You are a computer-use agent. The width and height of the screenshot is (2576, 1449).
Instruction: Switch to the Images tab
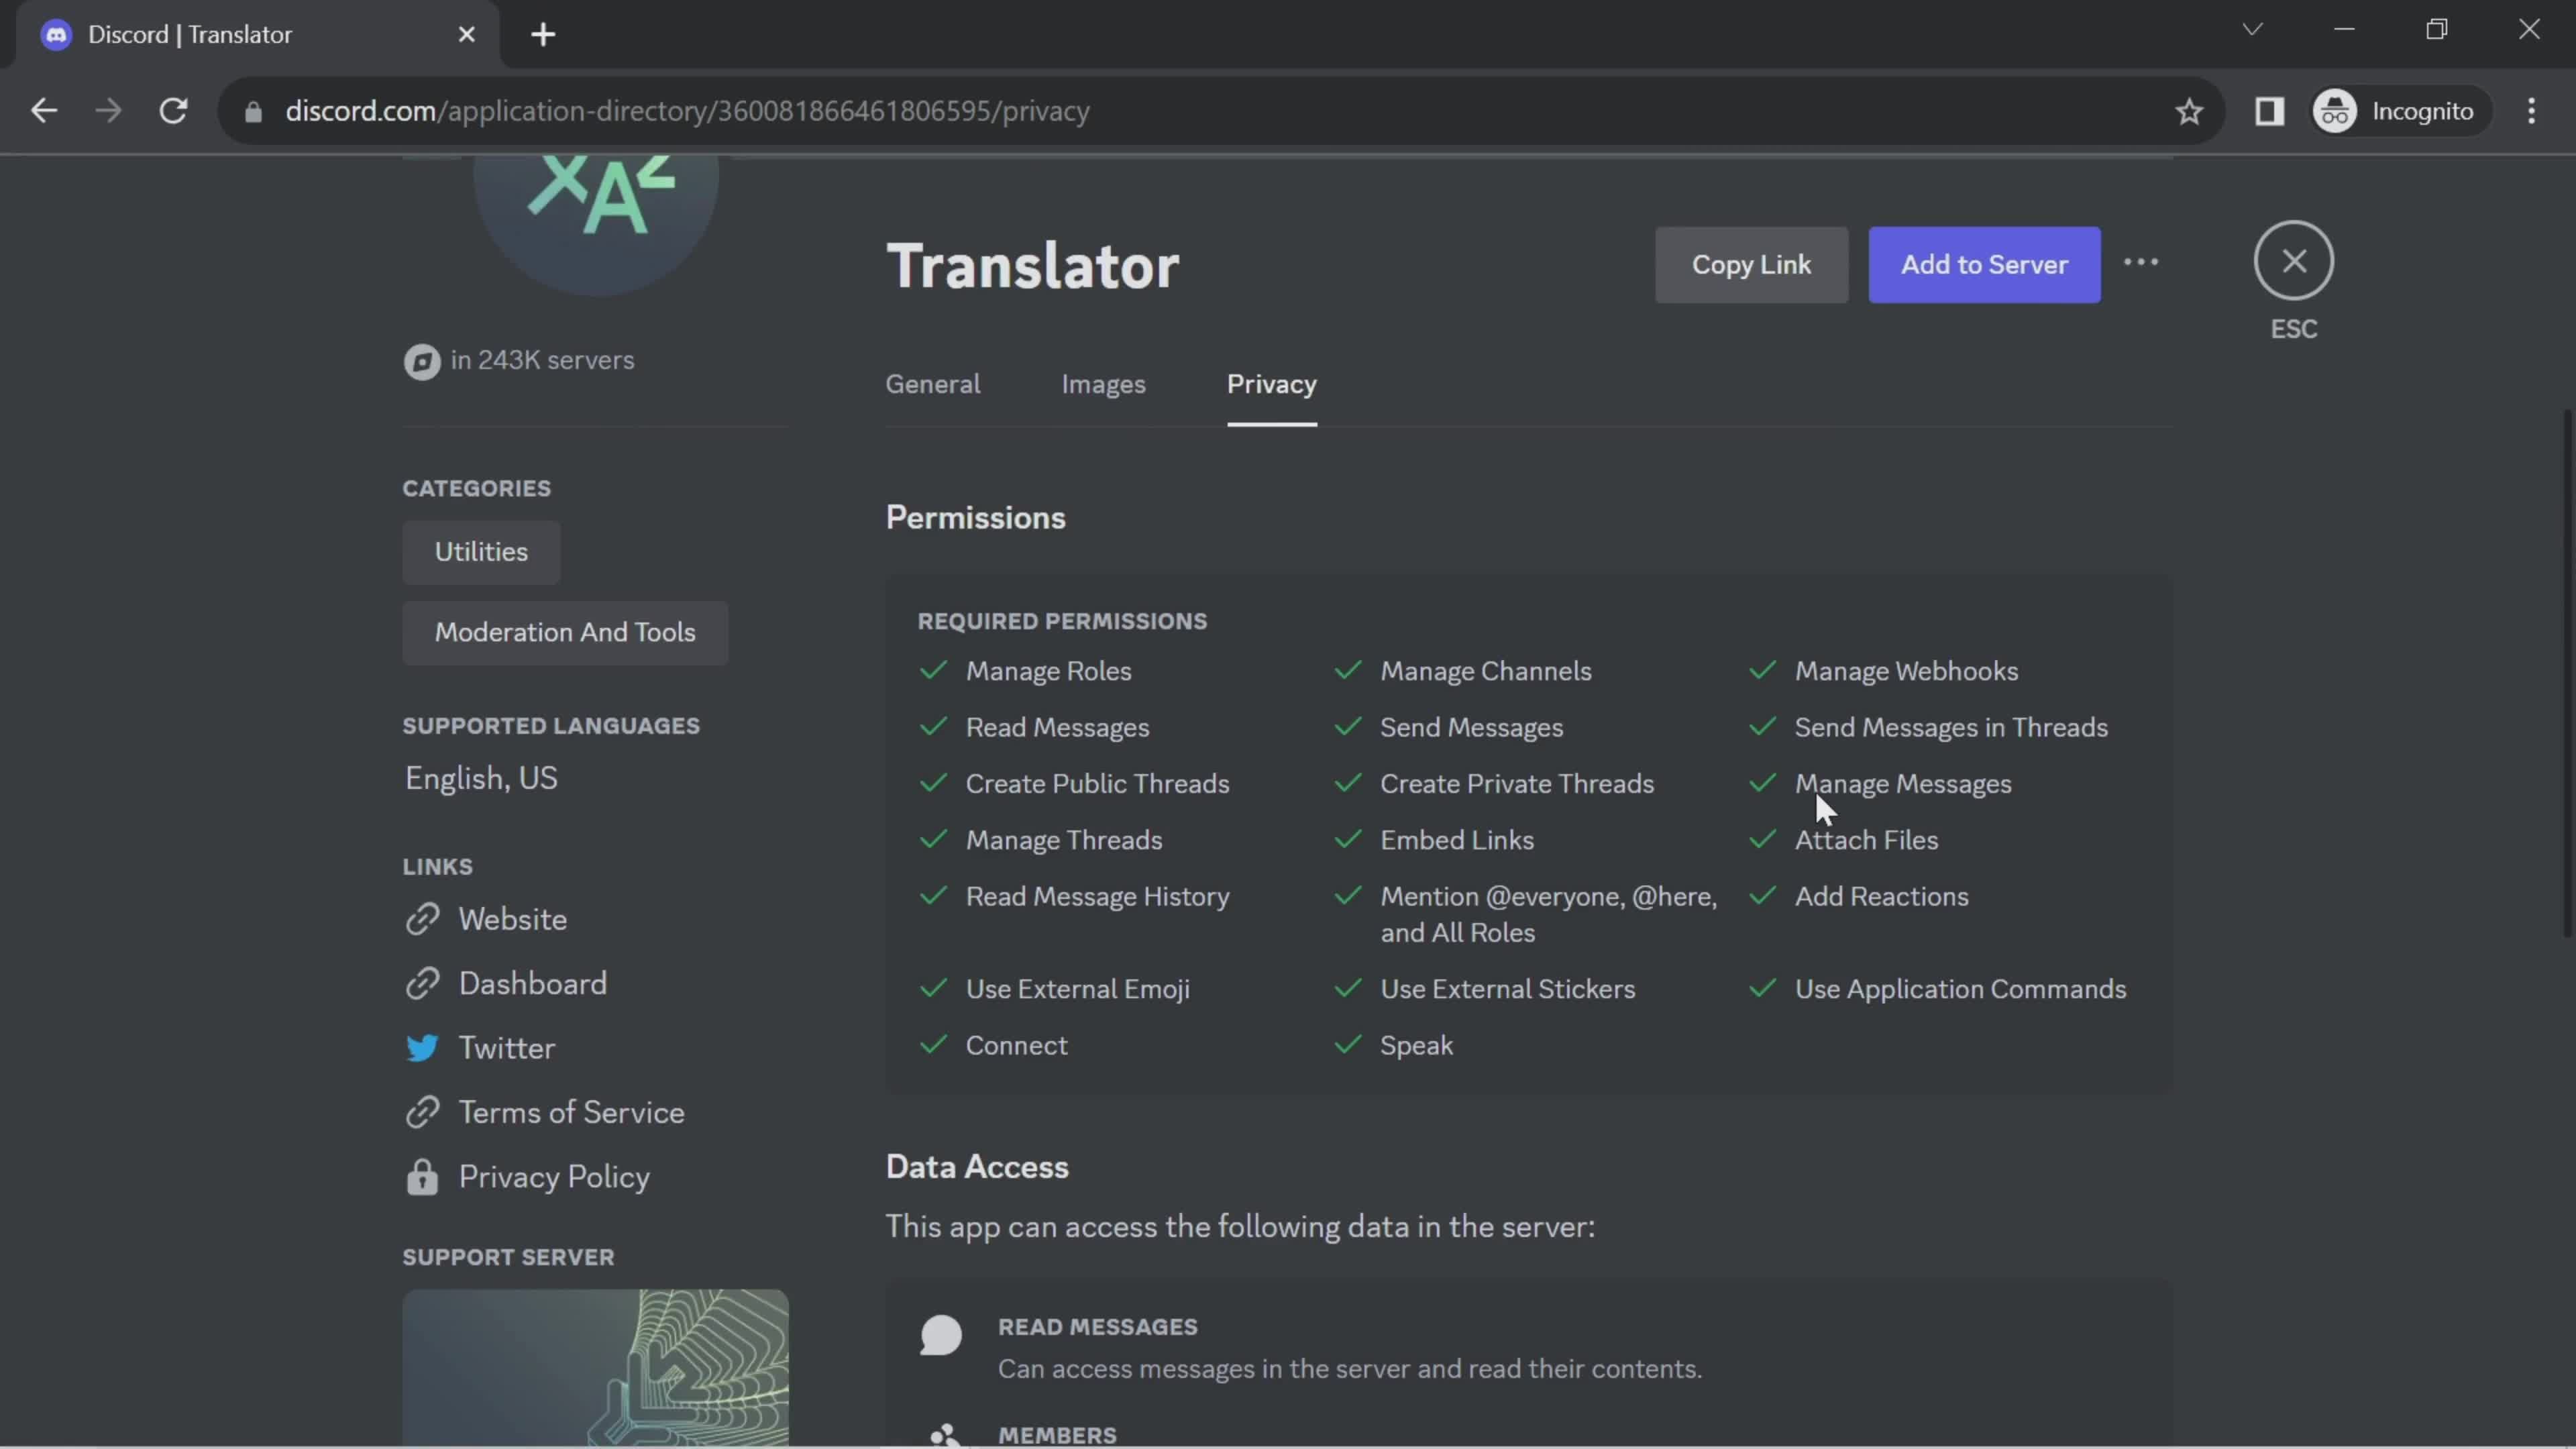tap(1103, 384)
